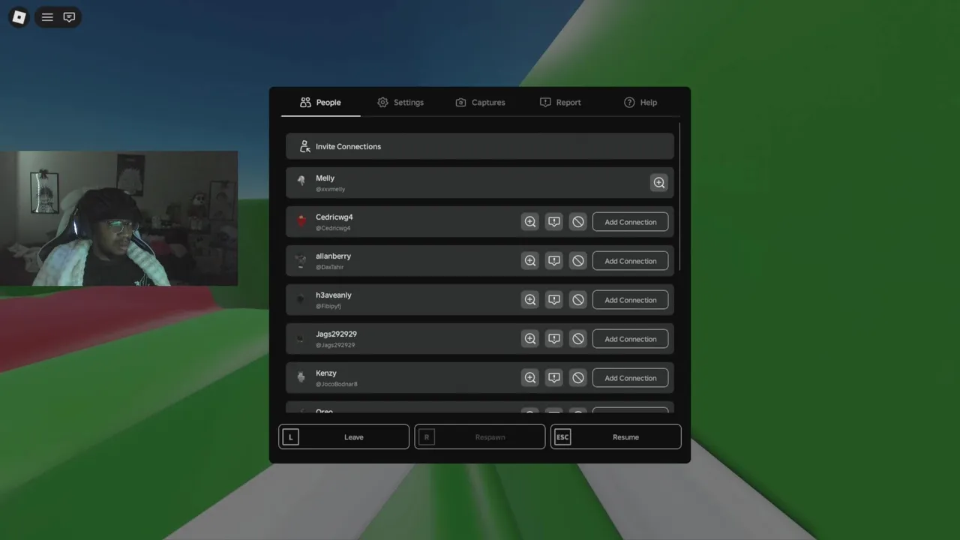Click the Leave button
This screenshot has height=540, width=960.
(344, 437)
